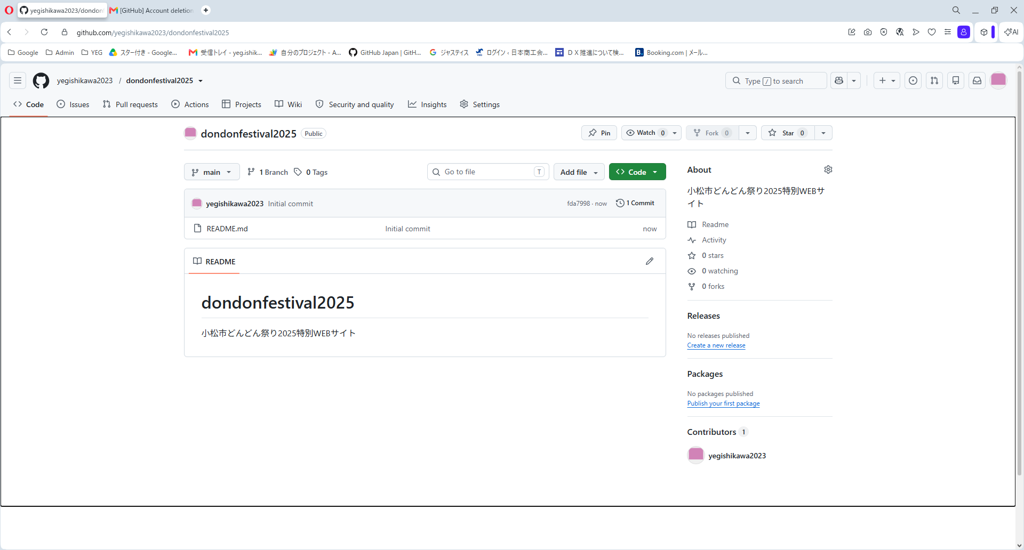Star the dondonfestival2025 repository
1024x550 pixels.
pyautogui.click(x=788, y=133)
